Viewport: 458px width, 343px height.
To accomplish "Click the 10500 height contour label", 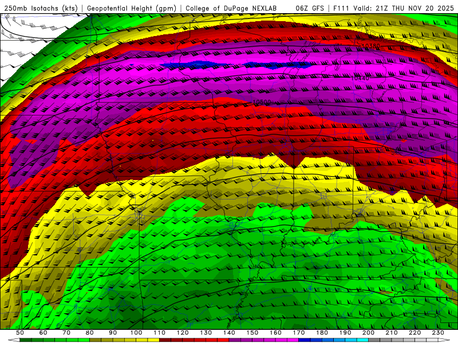I will click(262, 102).
